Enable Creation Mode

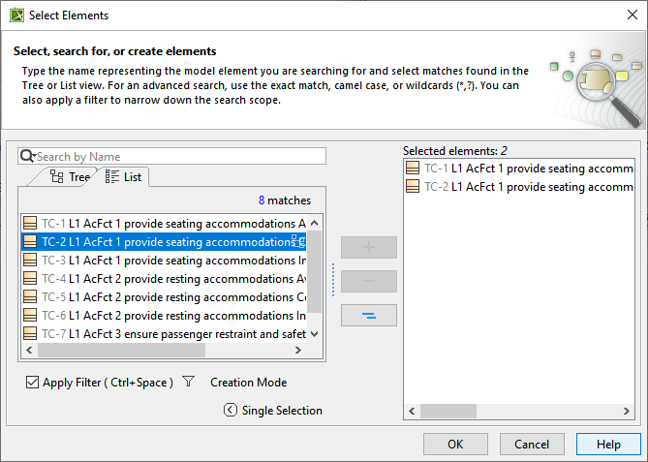pos(248,383)
